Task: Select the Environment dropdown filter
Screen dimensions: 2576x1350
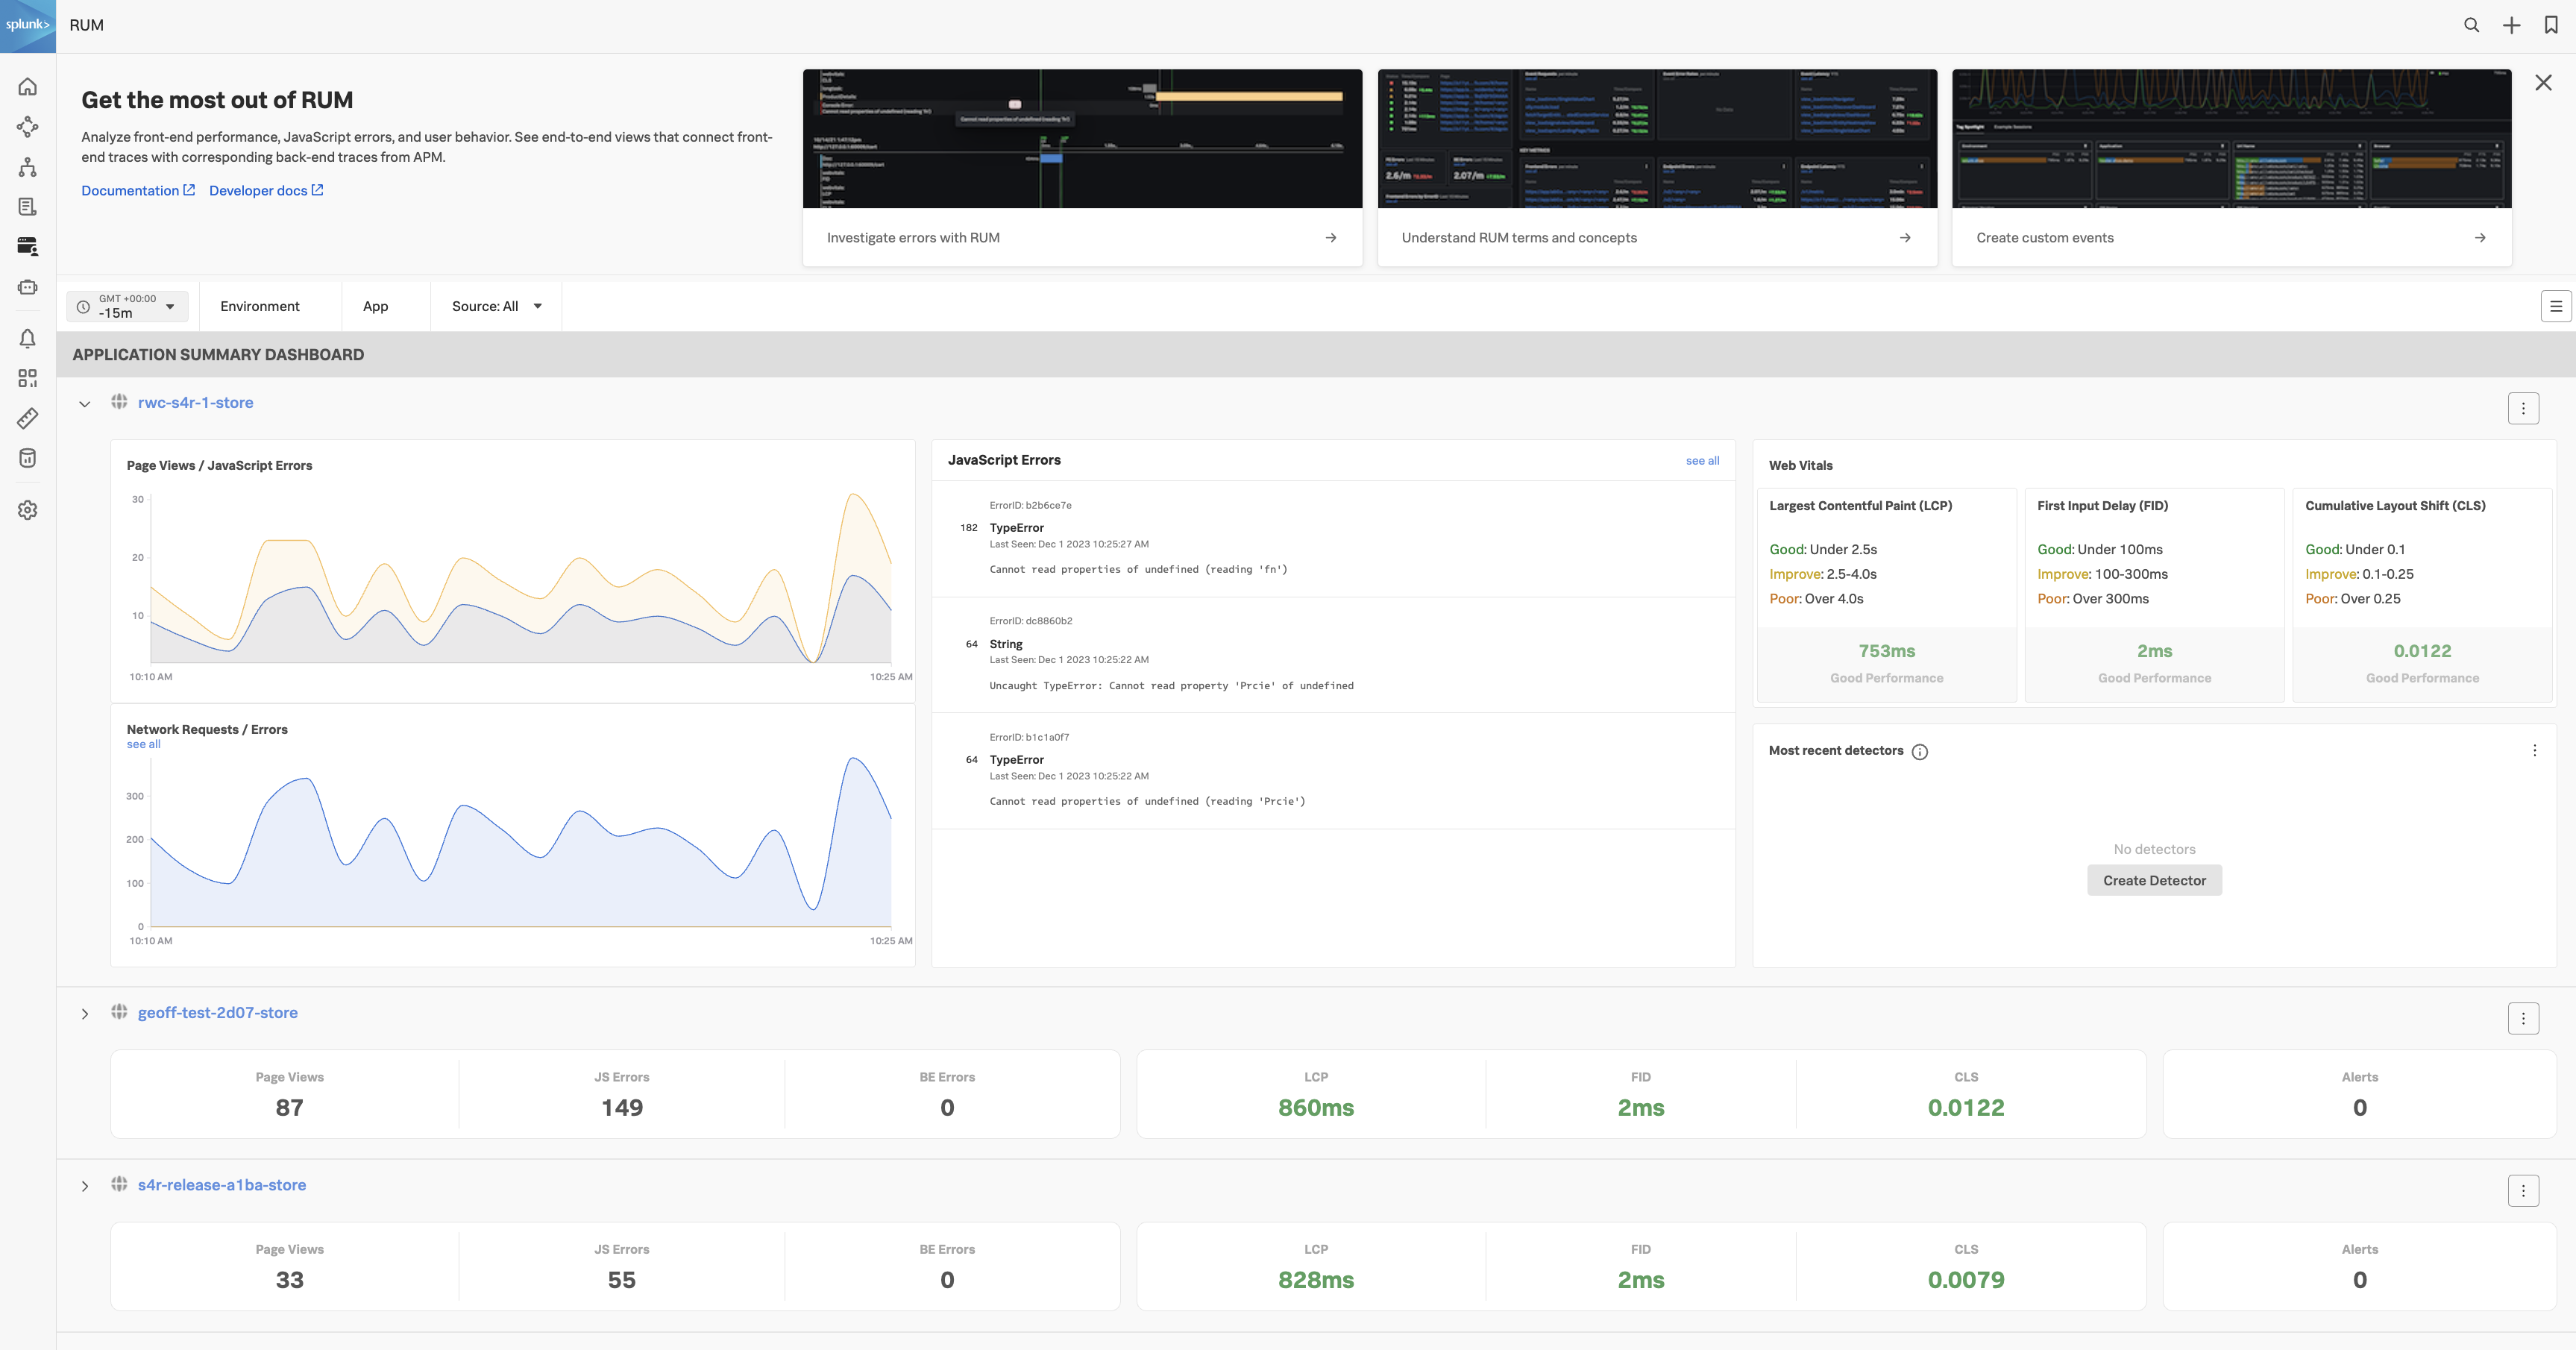Action: (259, 307)
